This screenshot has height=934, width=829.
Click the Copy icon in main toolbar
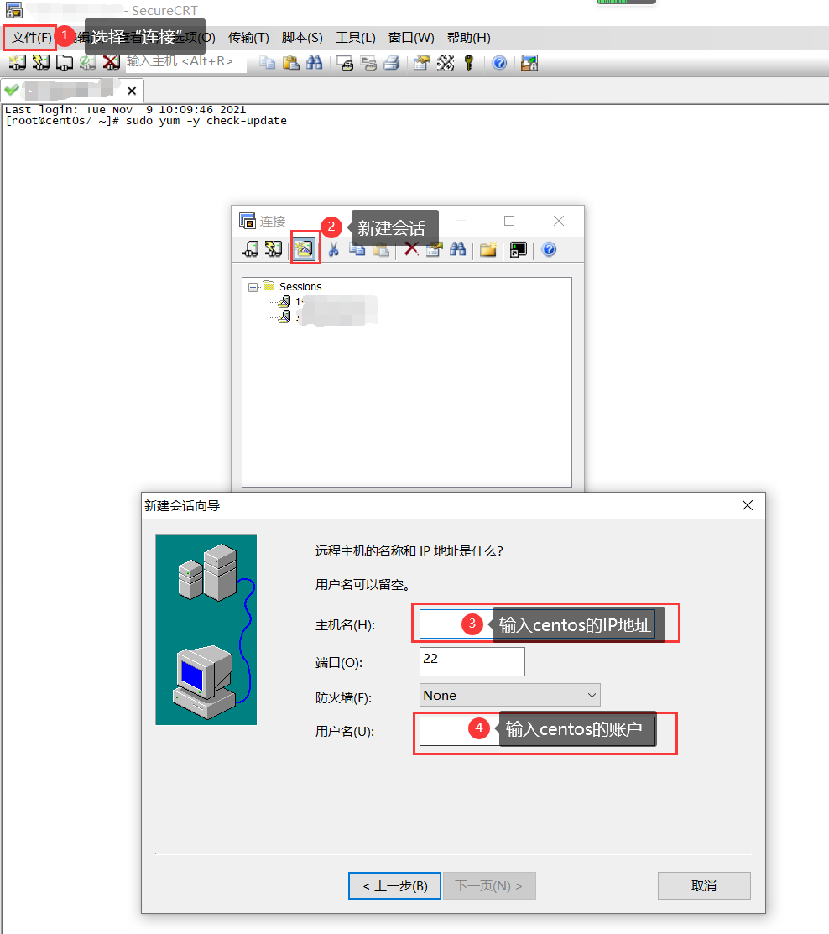268,63
